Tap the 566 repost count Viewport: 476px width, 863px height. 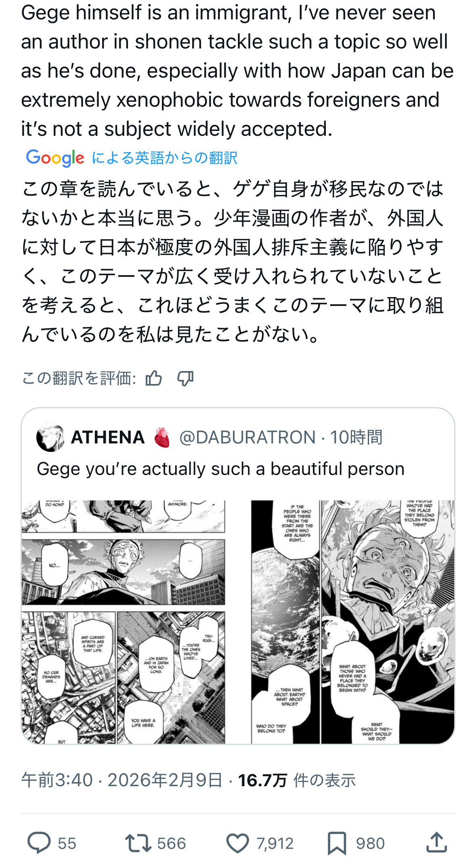click(172, 844)
